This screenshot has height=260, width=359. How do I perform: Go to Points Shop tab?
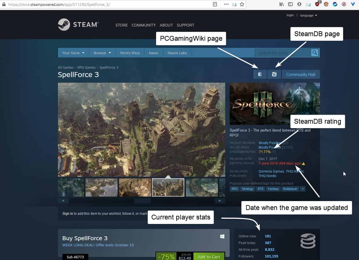pyautogui.click(x=130, y=53)
